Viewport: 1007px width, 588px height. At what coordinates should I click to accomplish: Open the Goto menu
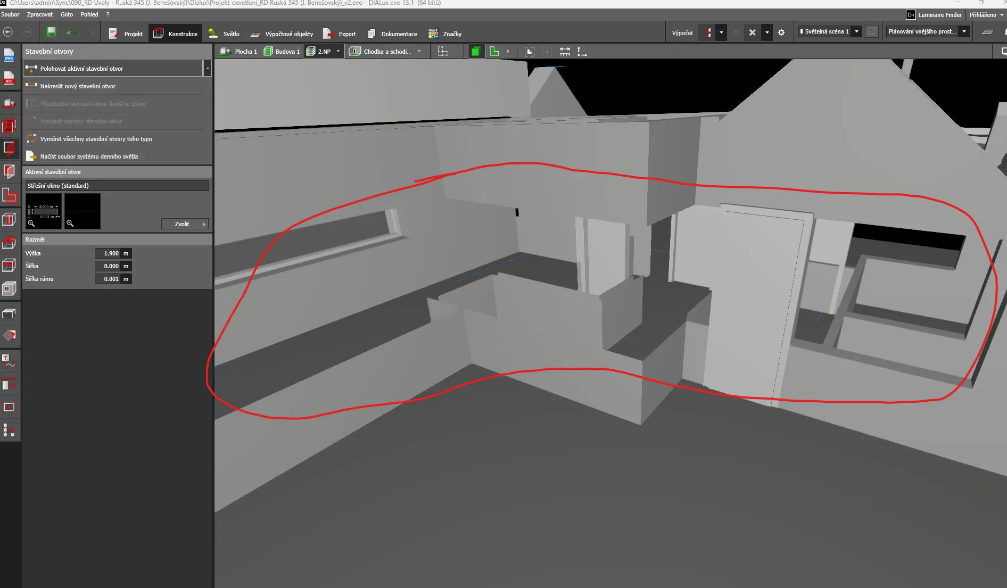[67, 14]
